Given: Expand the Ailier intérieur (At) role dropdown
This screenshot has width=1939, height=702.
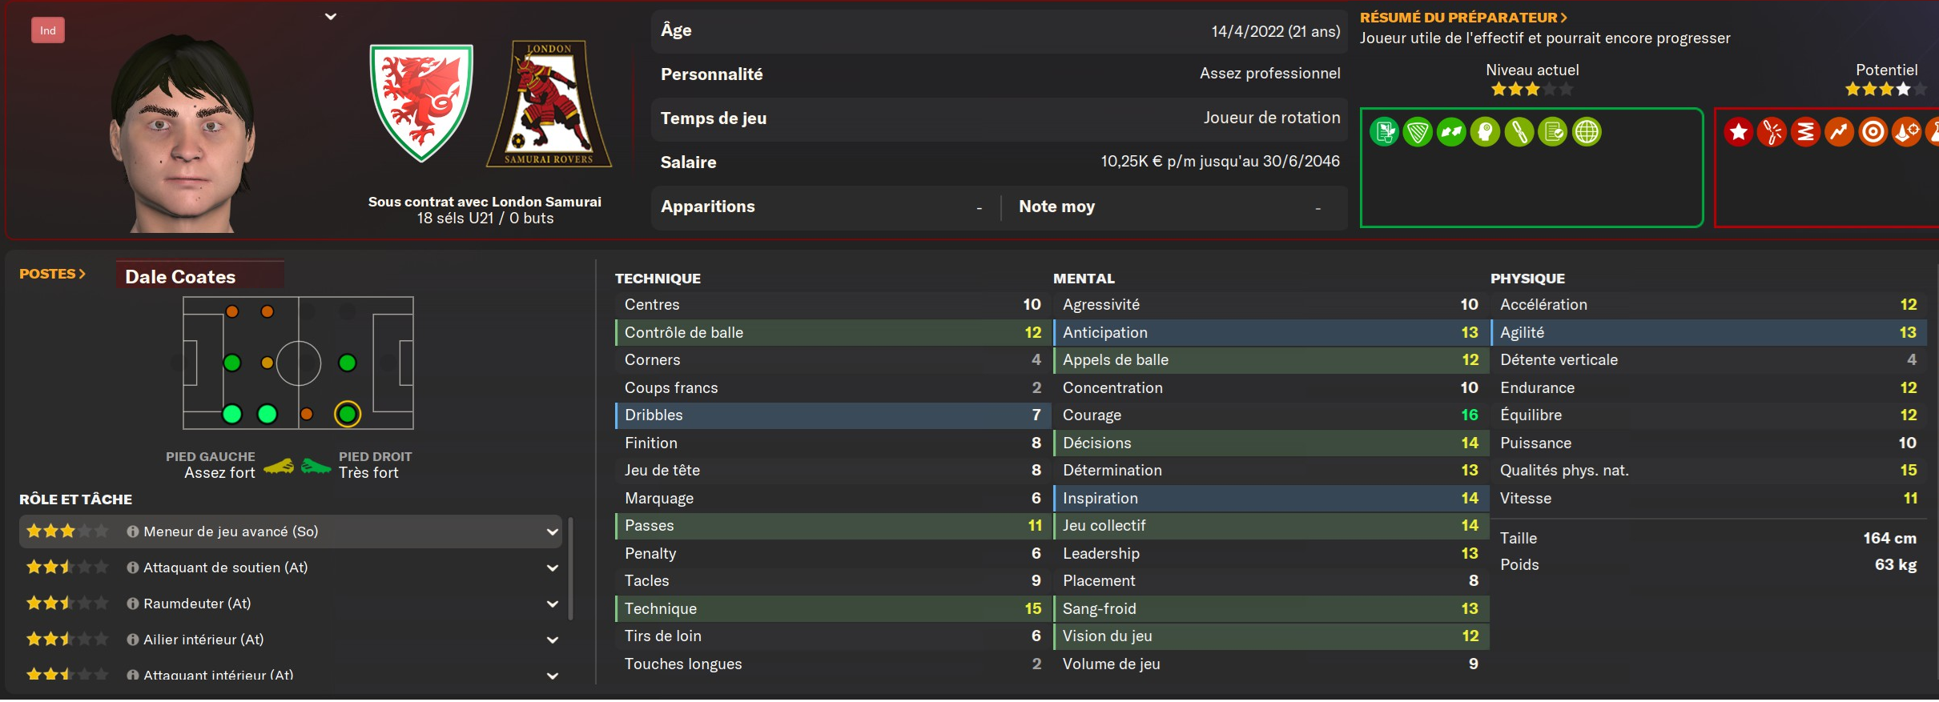Looking at the screenshot, I should [552, 640].
